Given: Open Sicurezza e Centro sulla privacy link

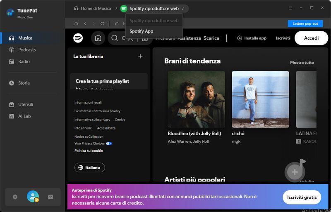Looking at the screenshot, I should coord(97,111).
